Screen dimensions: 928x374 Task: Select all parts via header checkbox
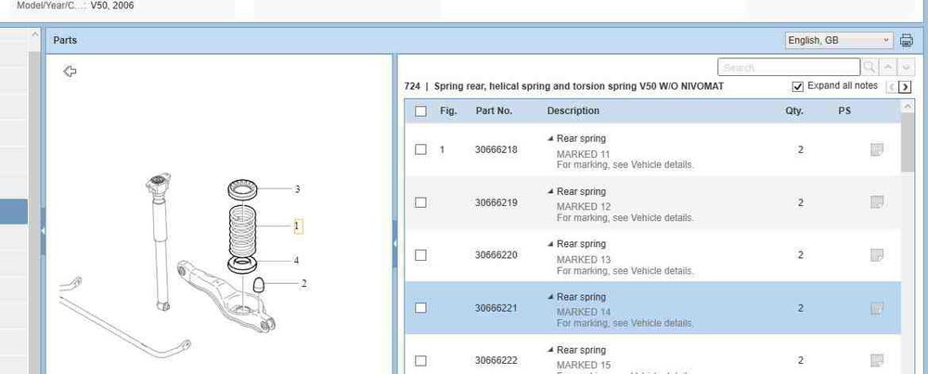point(421,111)
